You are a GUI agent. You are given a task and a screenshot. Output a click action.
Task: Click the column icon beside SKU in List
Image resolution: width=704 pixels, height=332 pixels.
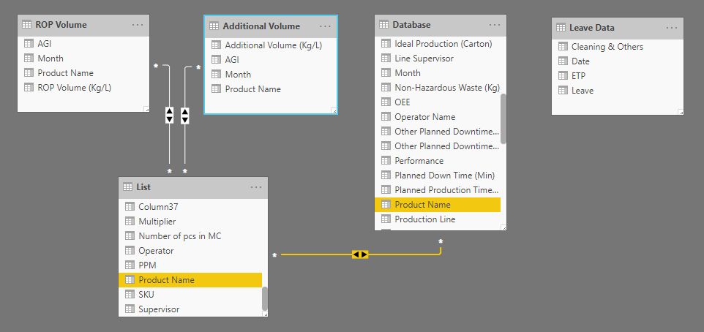(x=130, y=294)
